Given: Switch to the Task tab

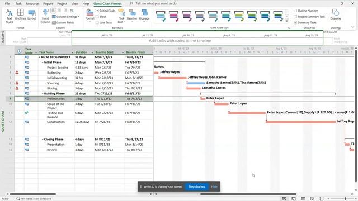Looking at the screenshot, I should (x=18, y=4).
